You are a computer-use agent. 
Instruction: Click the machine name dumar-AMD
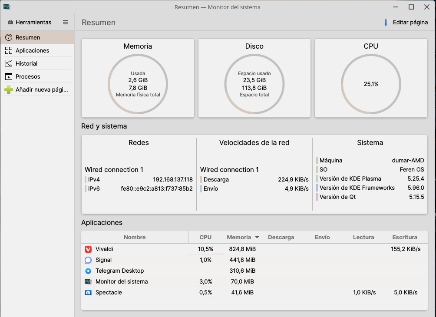click(408, 160)
